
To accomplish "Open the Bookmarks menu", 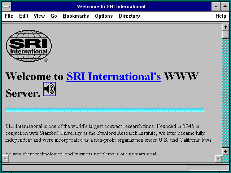I will pos(76,16).
